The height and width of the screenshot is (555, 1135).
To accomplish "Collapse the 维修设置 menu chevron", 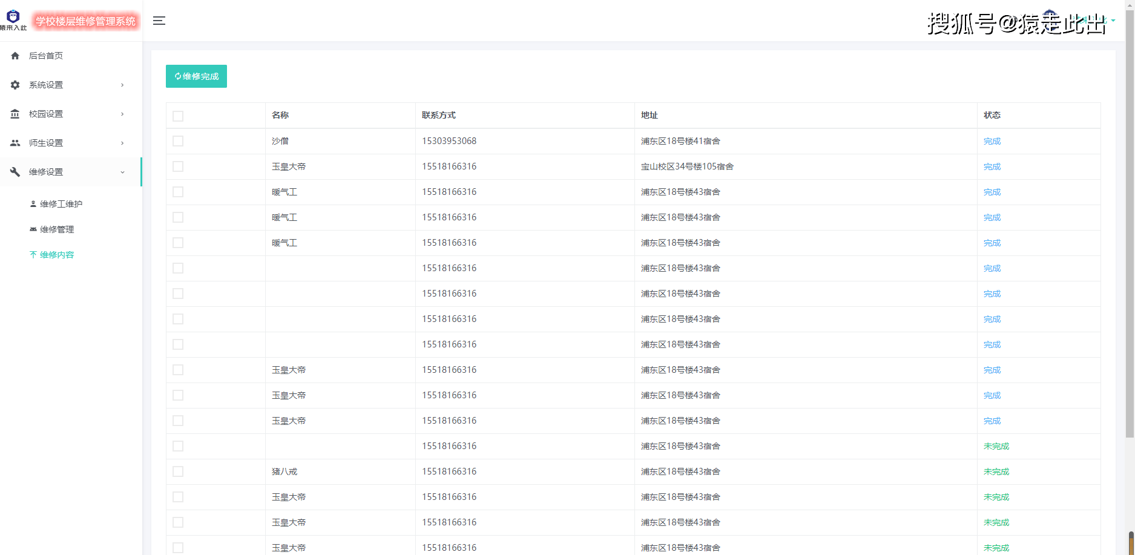I will coord(122,172).
